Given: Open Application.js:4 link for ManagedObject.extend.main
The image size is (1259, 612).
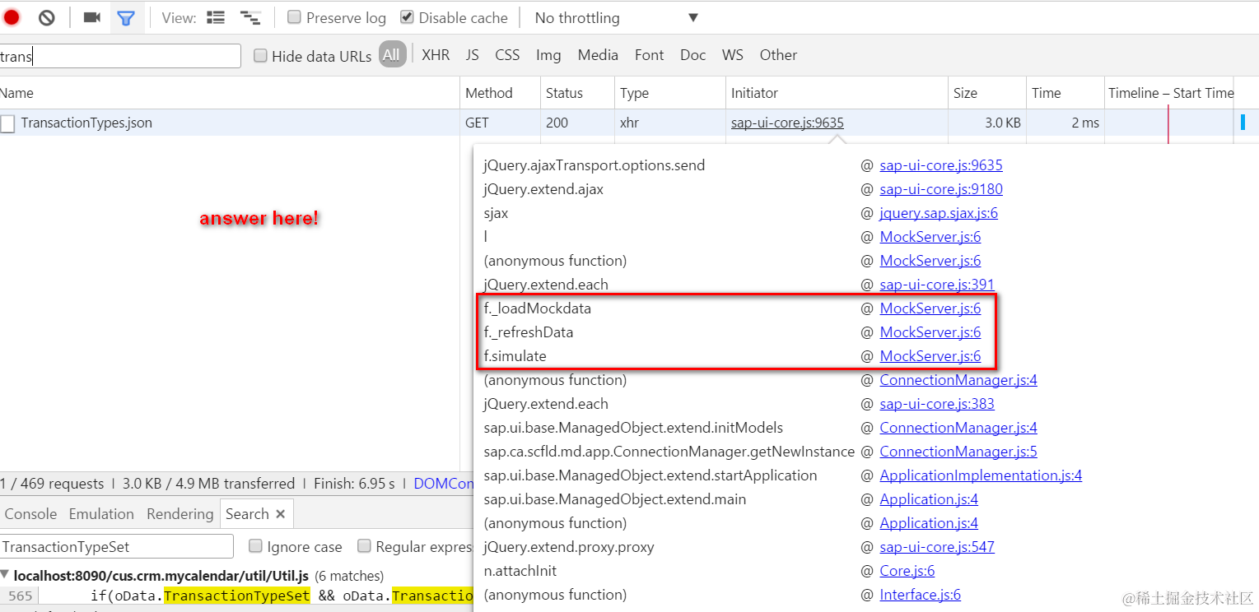Looking at the screenshot, I should [929, 499].
